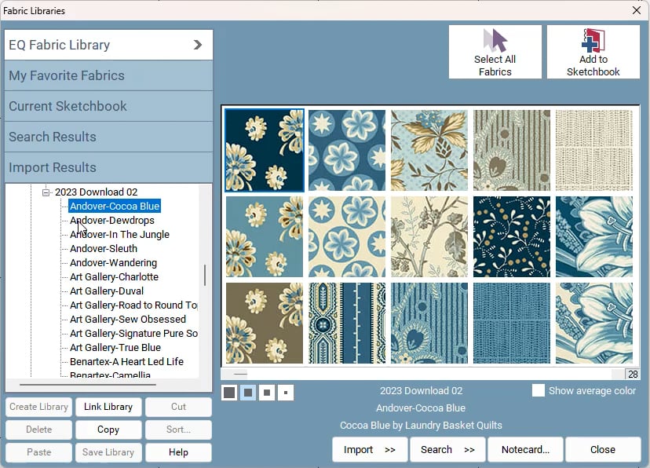Viewport: 650px width, 468px height.
Task: Select solid blue woven texture swatch
Action: point(512,324)
